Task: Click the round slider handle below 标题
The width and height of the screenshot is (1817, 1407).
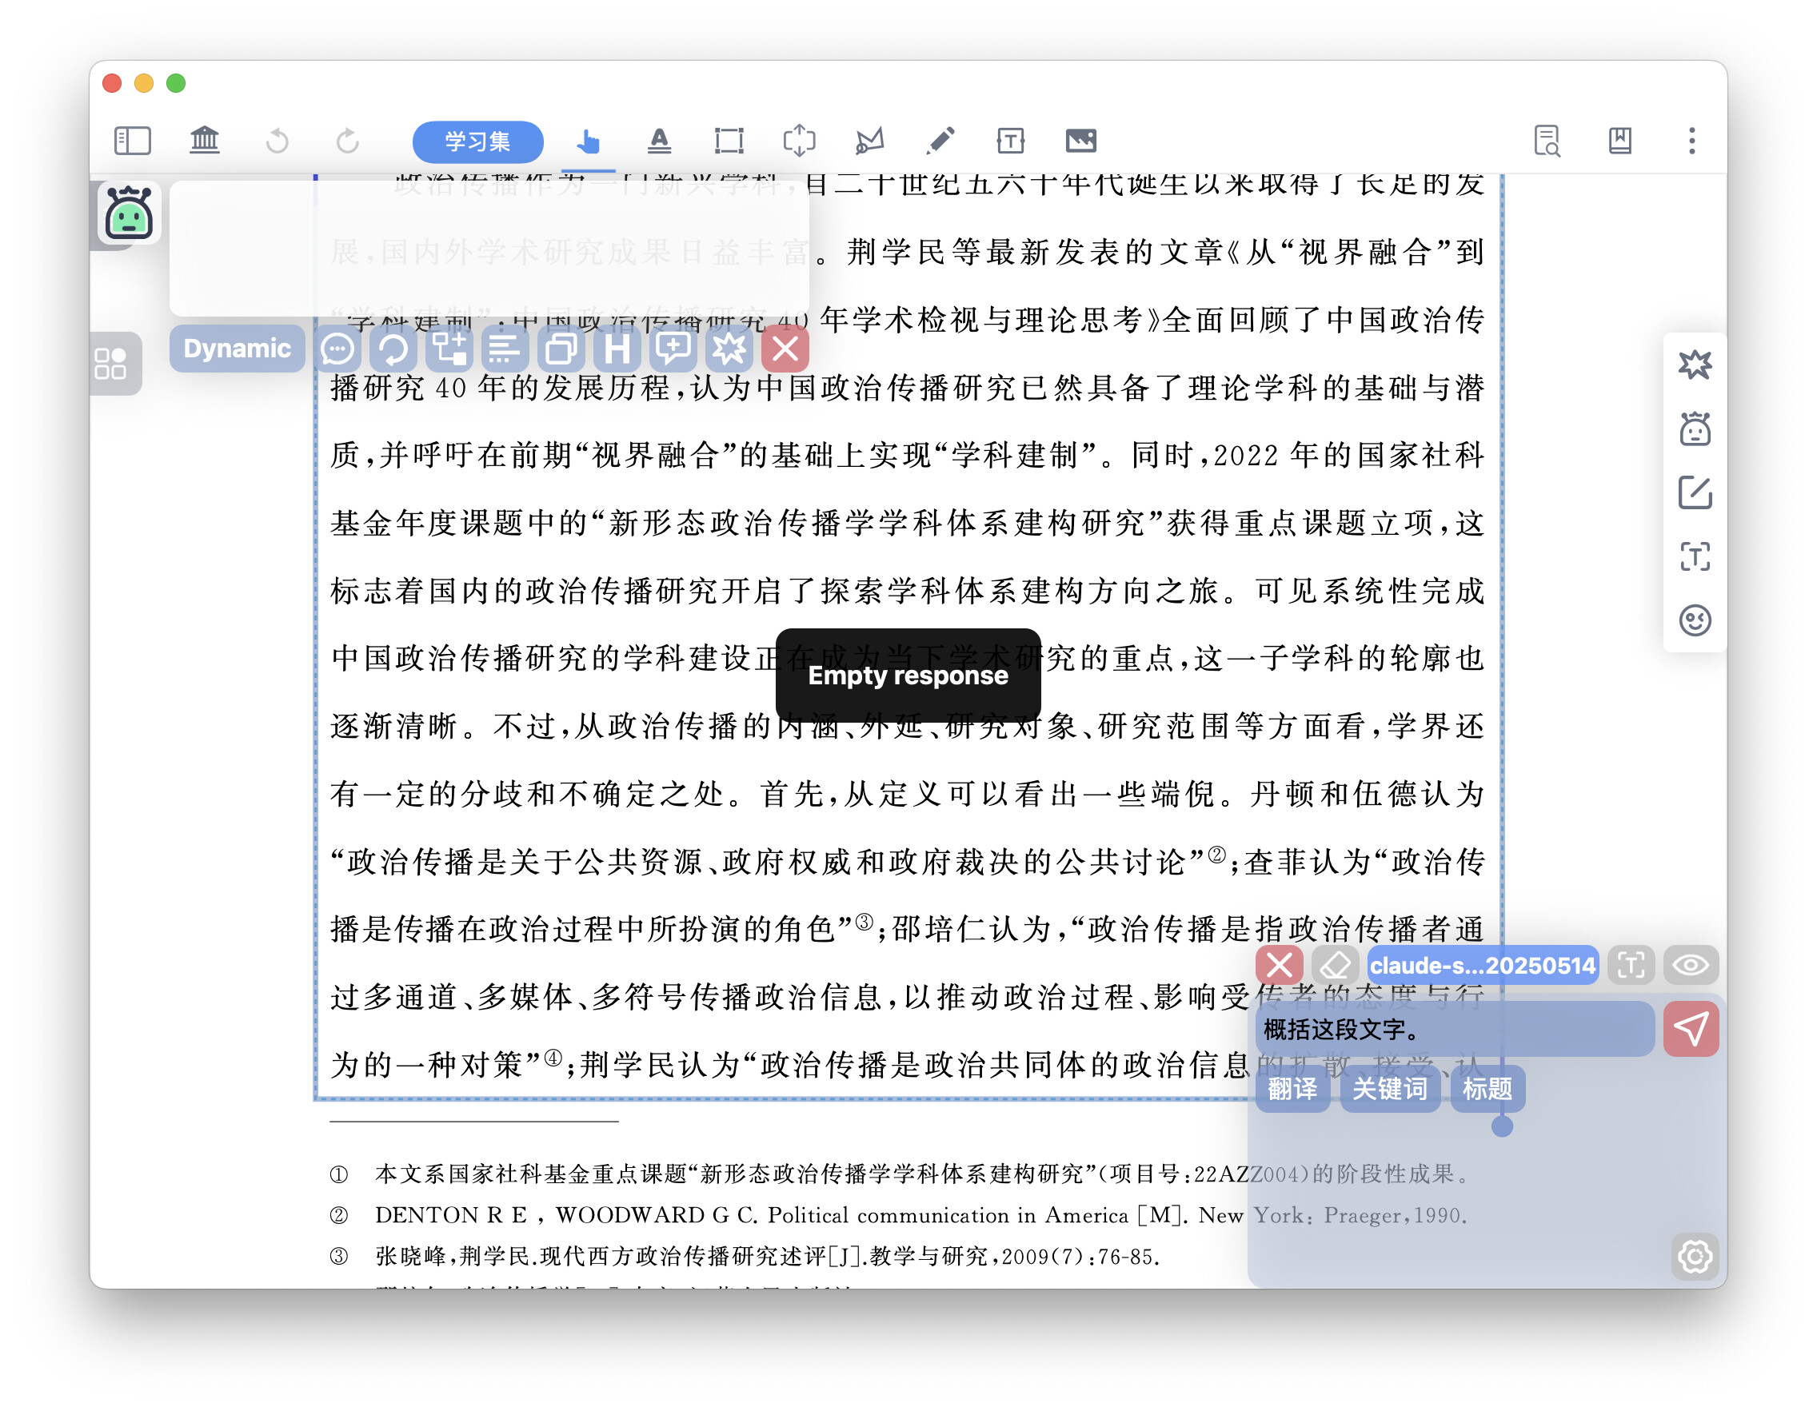Action: [1502, 1126]
